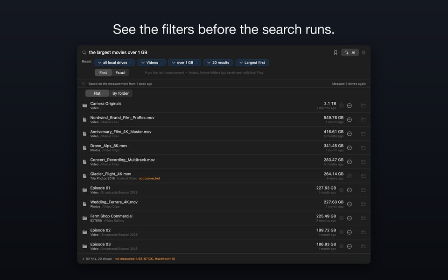The height and width of the screenshot is (280, 448).
Task: Click the disabled slash icon for Glacier_Flight_4K.mov
Action: 349,176
